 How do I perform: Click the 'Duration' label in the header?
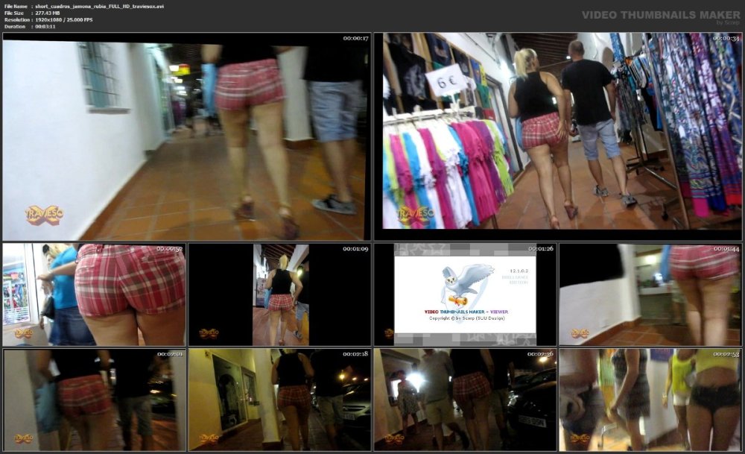14,27
